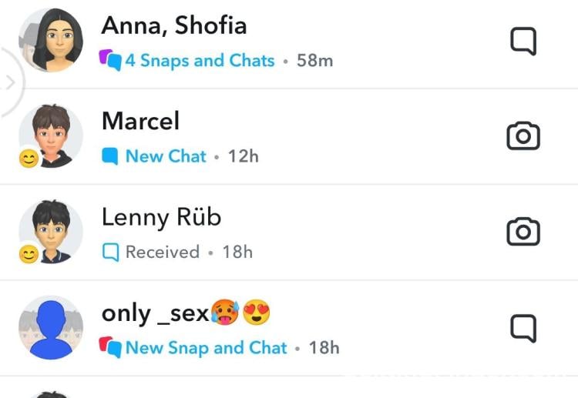The height and width of the screenshot is (398, 578).
Task: Open Marcel's New Chat message
Action: coord(166,156)
